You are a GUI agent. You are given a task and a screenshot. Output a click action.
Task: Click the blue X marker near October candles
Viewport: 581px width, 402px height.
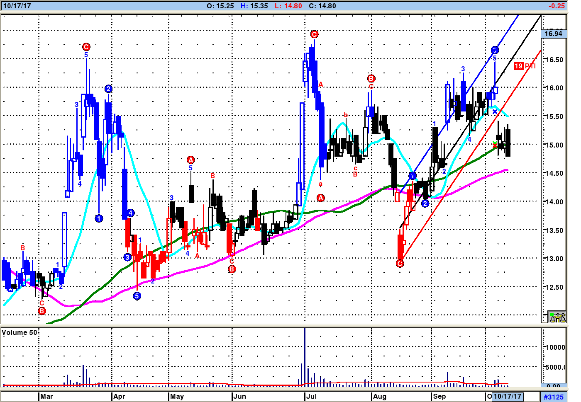click(x=495, y=112)
